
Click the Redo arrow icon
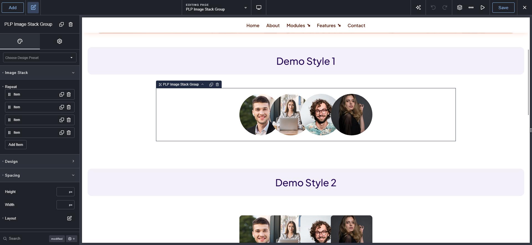tap(445, 7)
